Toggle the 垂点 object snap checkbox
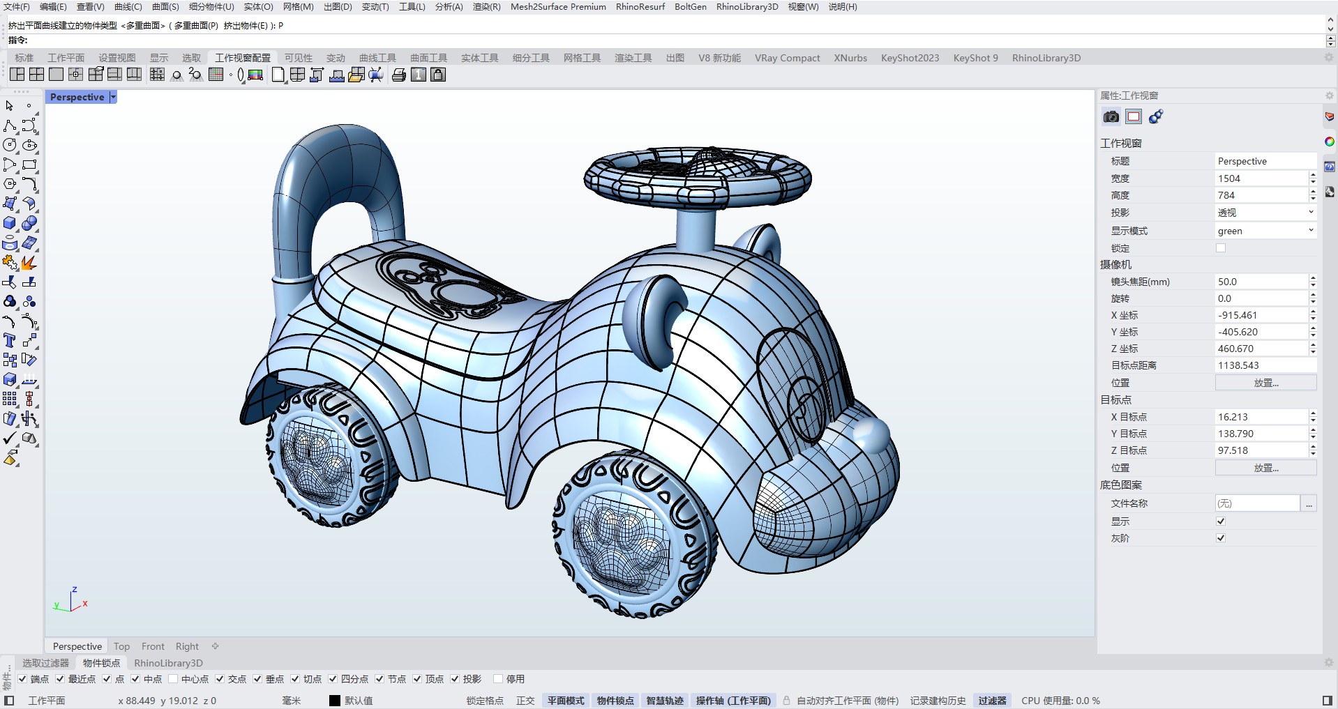 [x=257, y=679]
